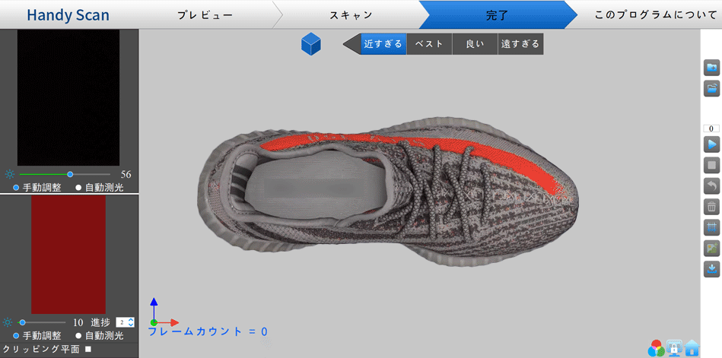722x358 pixels.
Task: Enable the クリッピング平面 checkbox
Action: pyautogui.click(x=88, y=349)
